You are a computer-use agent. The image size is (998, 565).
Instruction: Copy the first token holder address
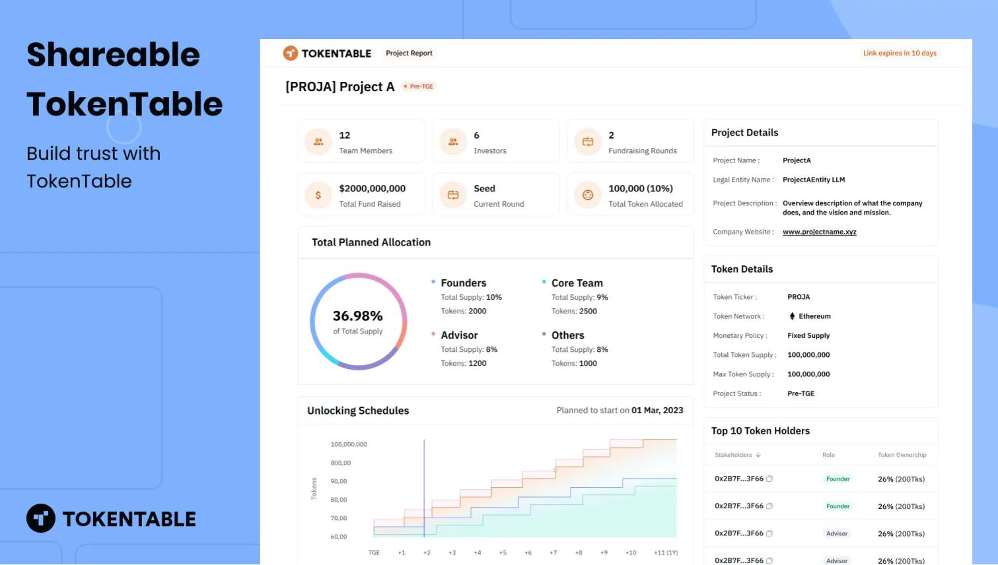(769, 479)
